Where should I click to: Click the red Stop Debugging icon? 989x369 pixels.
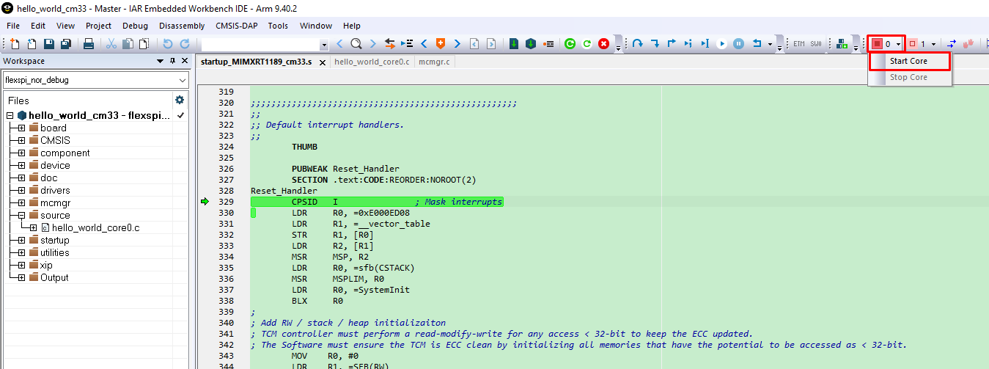[x=603, y=44]
